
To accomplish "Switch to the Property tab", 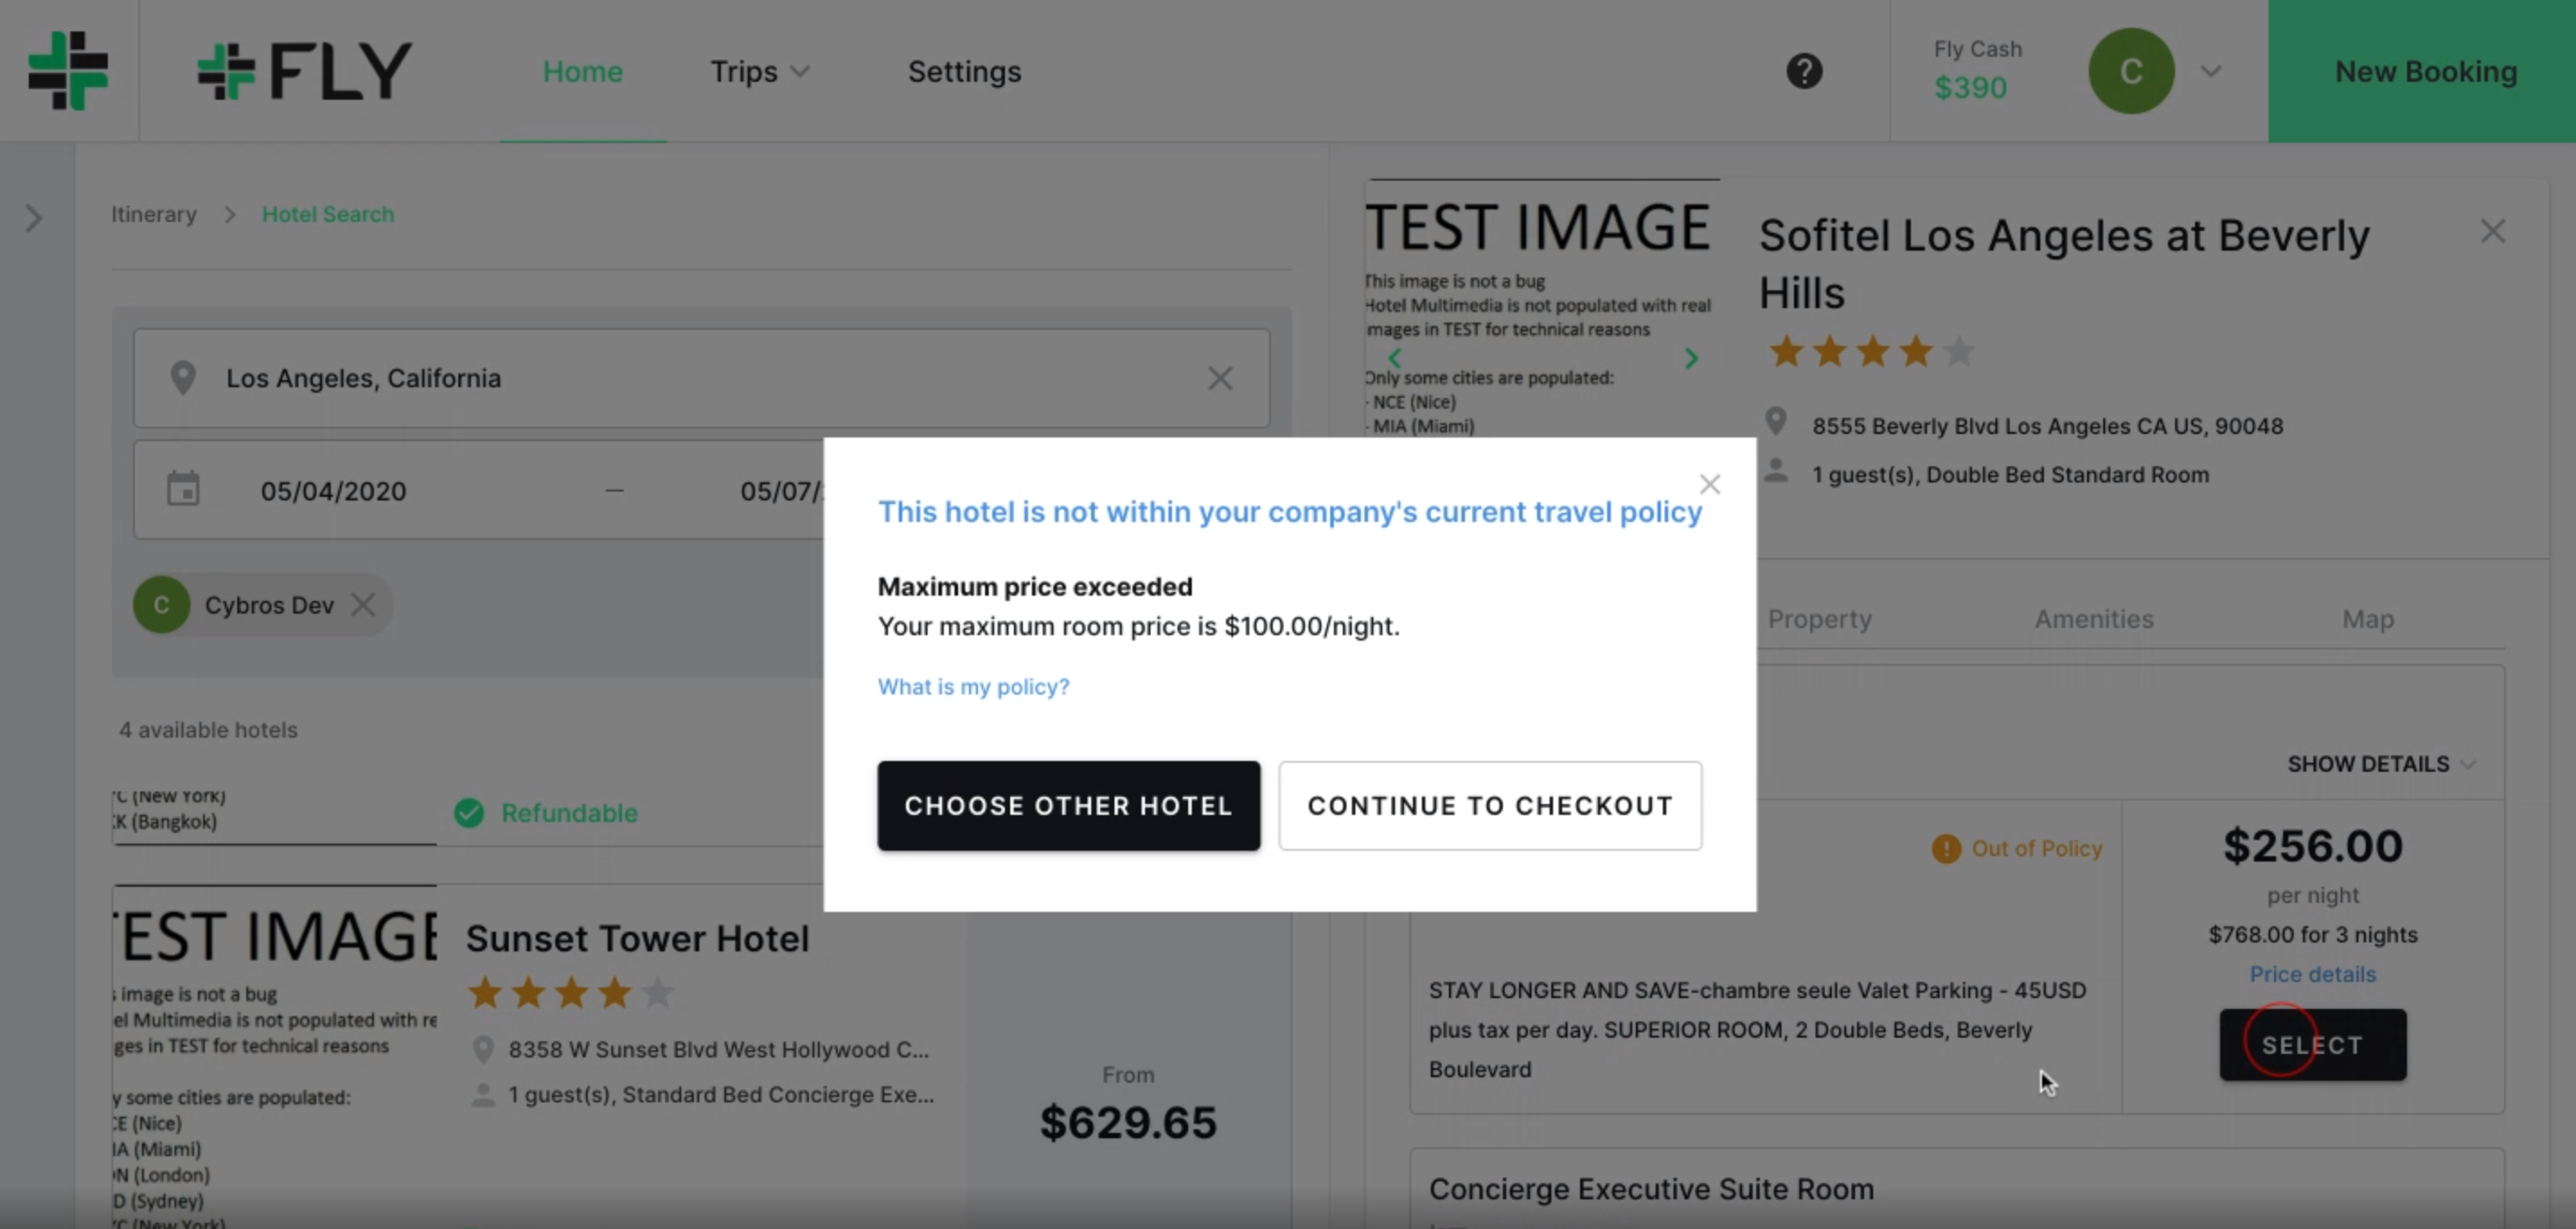I will [x=1820, y=618].
